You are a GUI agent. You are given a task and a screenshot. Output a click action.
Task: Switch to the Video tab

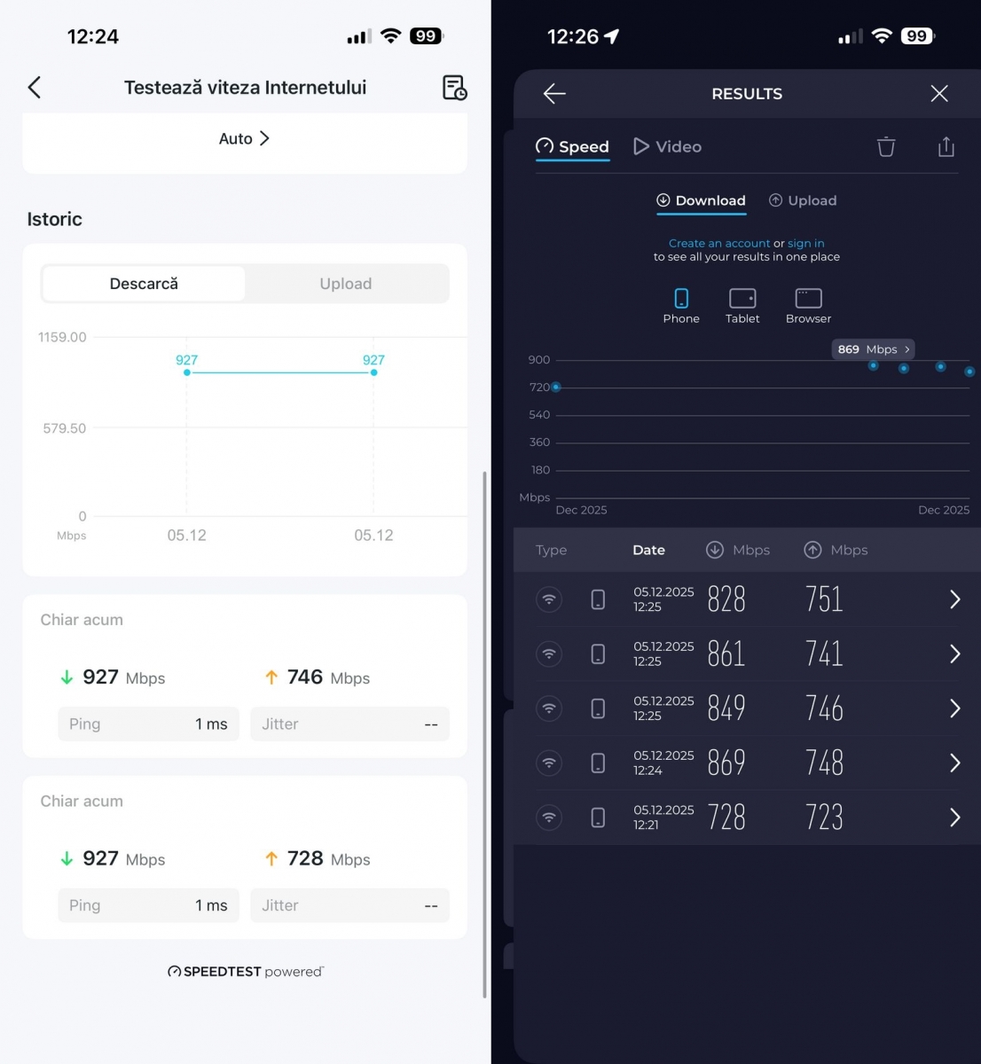[668, 147]
